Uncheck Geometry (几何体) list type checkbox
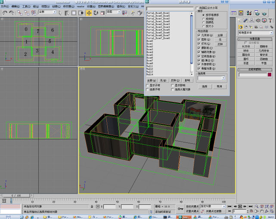Viewport: 276px width, 219px height. pos(199,35)
